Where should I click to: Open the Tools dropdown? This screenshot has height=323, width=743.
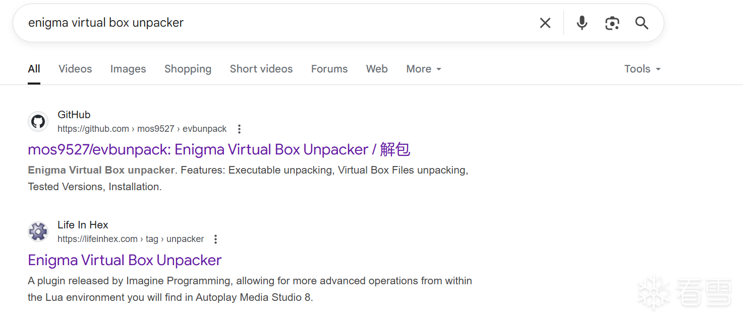[x=642, y=69]
